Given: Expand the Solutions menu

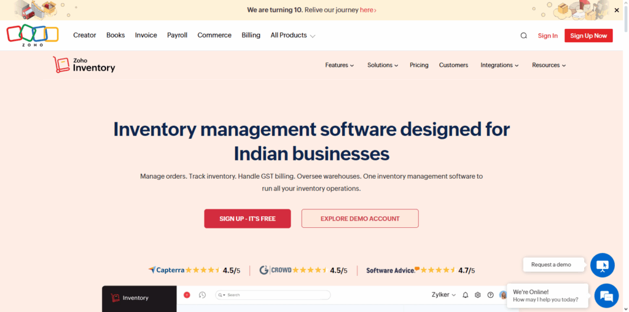Looking at the screenshot, I should [383, 65].
